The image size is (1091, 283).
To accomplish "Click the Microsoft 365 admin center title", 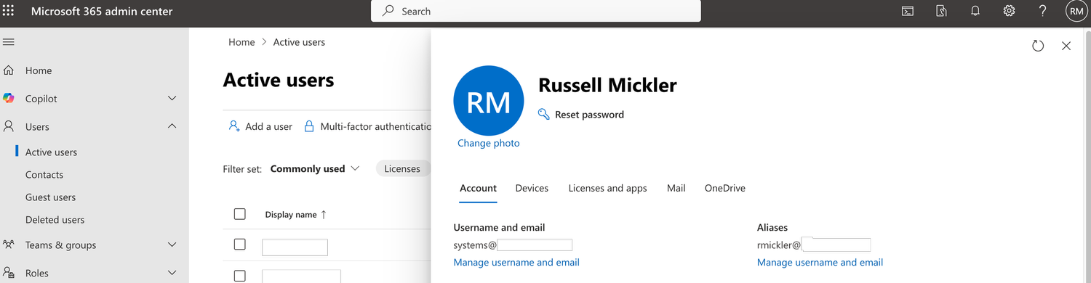I will 102,11.
